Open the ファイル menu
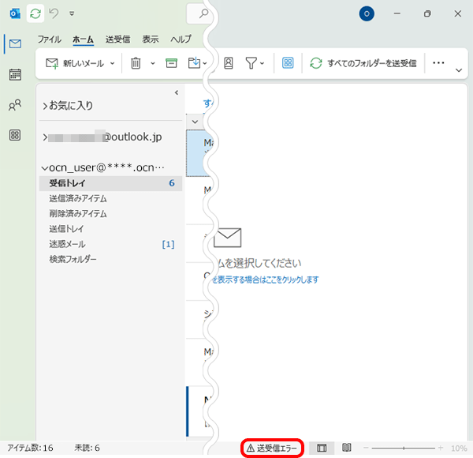The height and width of the screenshot is (458, 473). click(x=50, y=39)
